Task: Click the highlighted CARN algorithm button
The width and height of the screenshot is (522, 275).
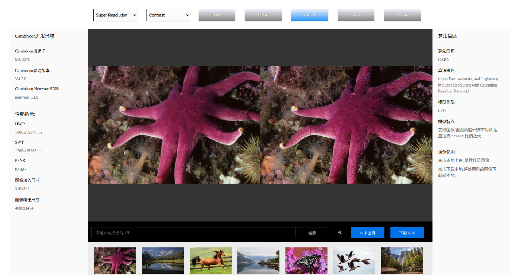Action: [x=309, y=15]
